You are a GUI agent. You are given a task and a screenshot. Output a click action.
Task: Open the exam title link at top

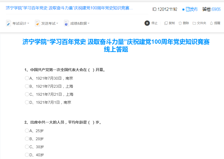pos(69,8)
